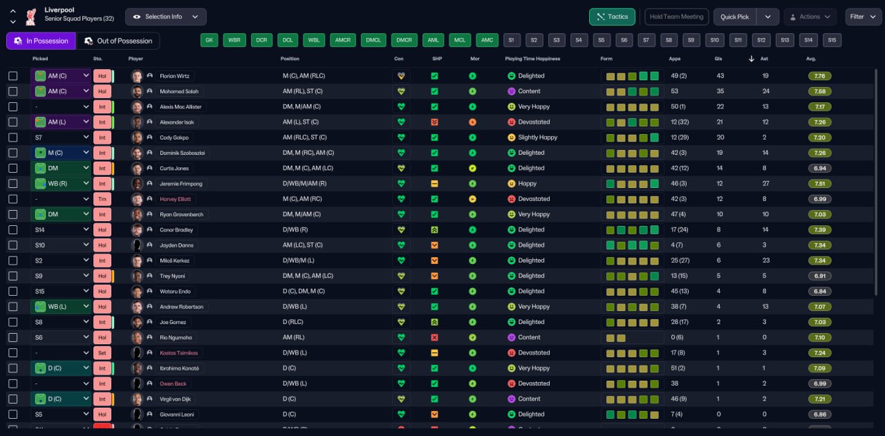Click Rio Ngumoha's red sharpness cross icon
Viewport: 885px width, 436px height.
pyautogui.click(x=434, y=337)
